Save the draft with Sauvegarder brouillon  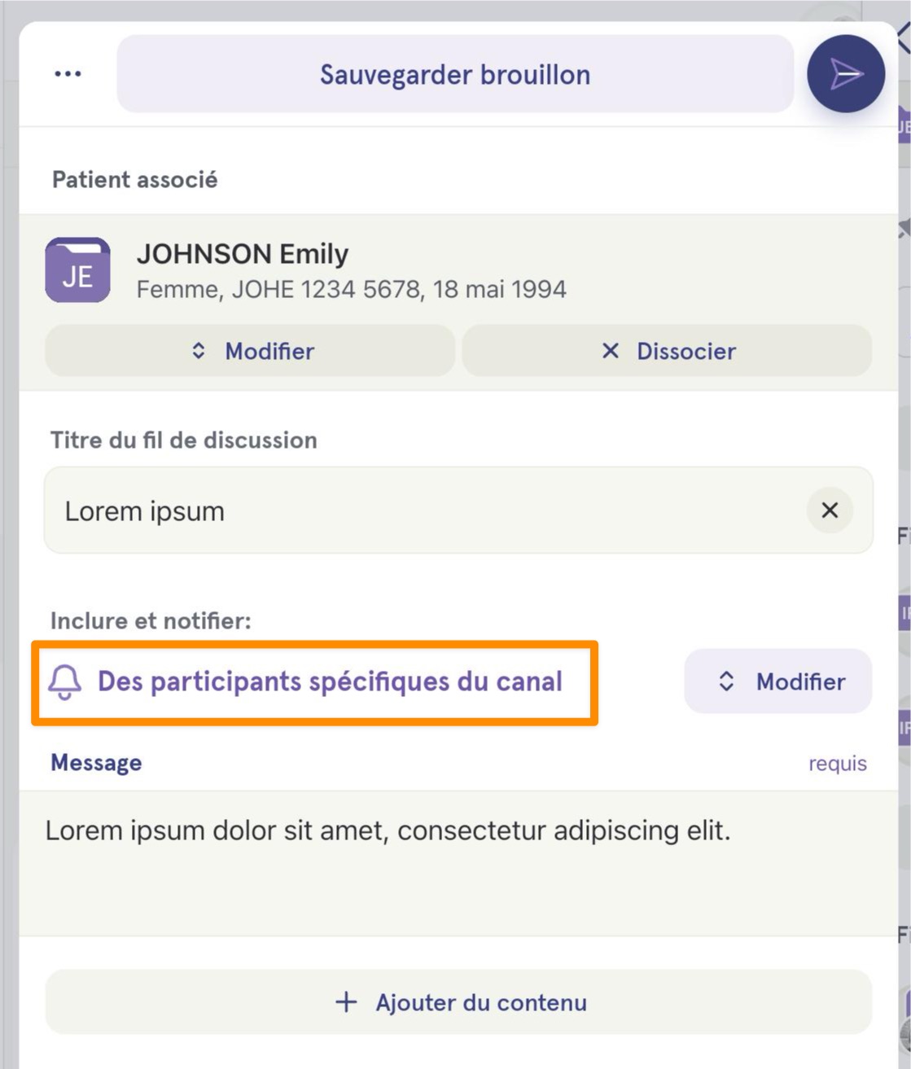tap(455, 74)
